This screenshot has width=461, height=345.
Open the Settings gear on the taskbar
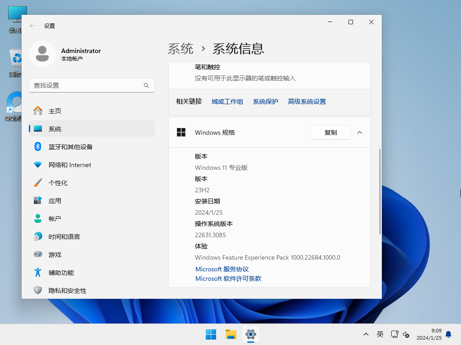[251, 334]
